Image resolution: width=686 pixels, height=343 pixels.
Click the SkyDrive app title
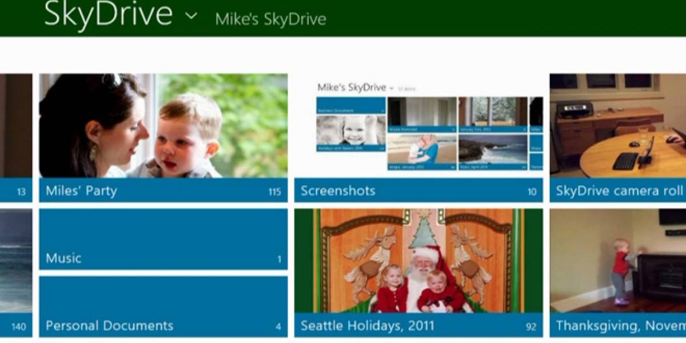click(x=109, y=14)
